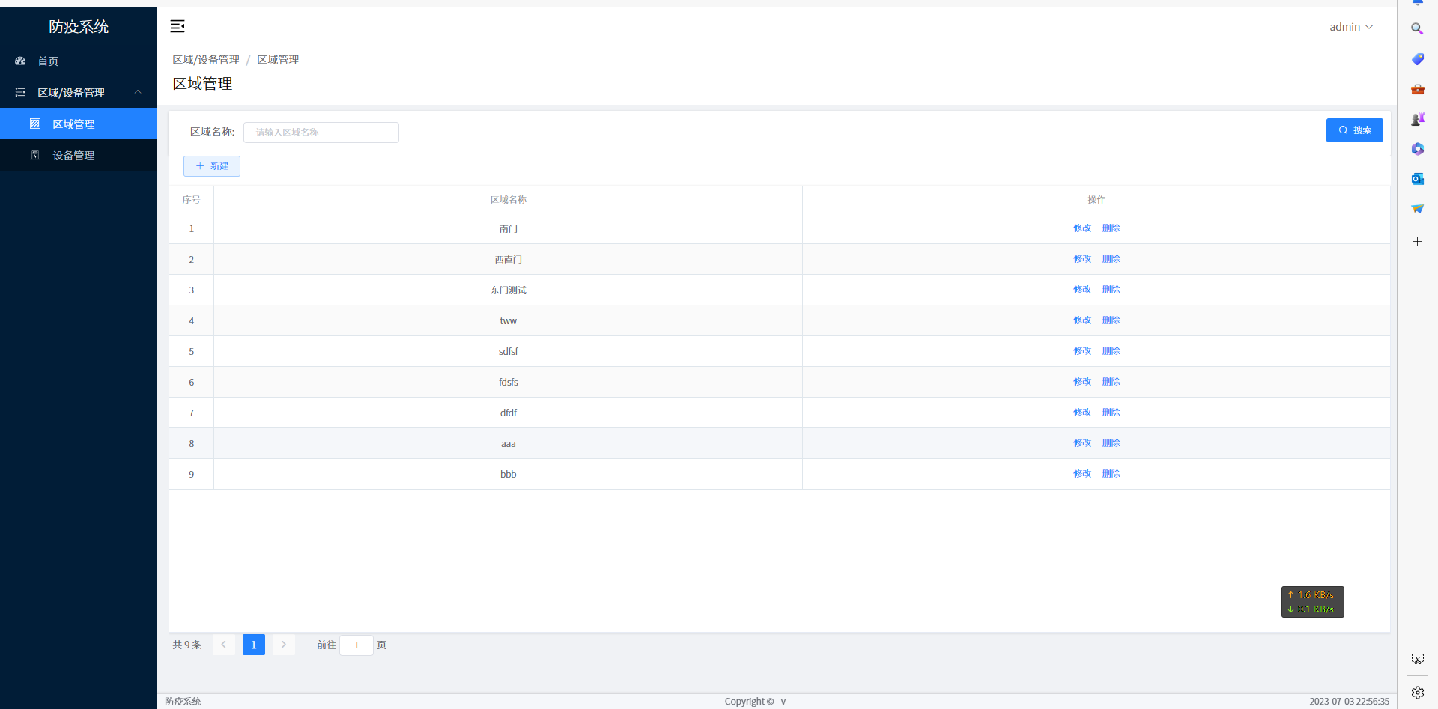Image resolution: width=1438 pixels, height=709 pixels.
Task: Click 修改 for 南门 row
Action: pyautogui.click(x=1082, y=228)
